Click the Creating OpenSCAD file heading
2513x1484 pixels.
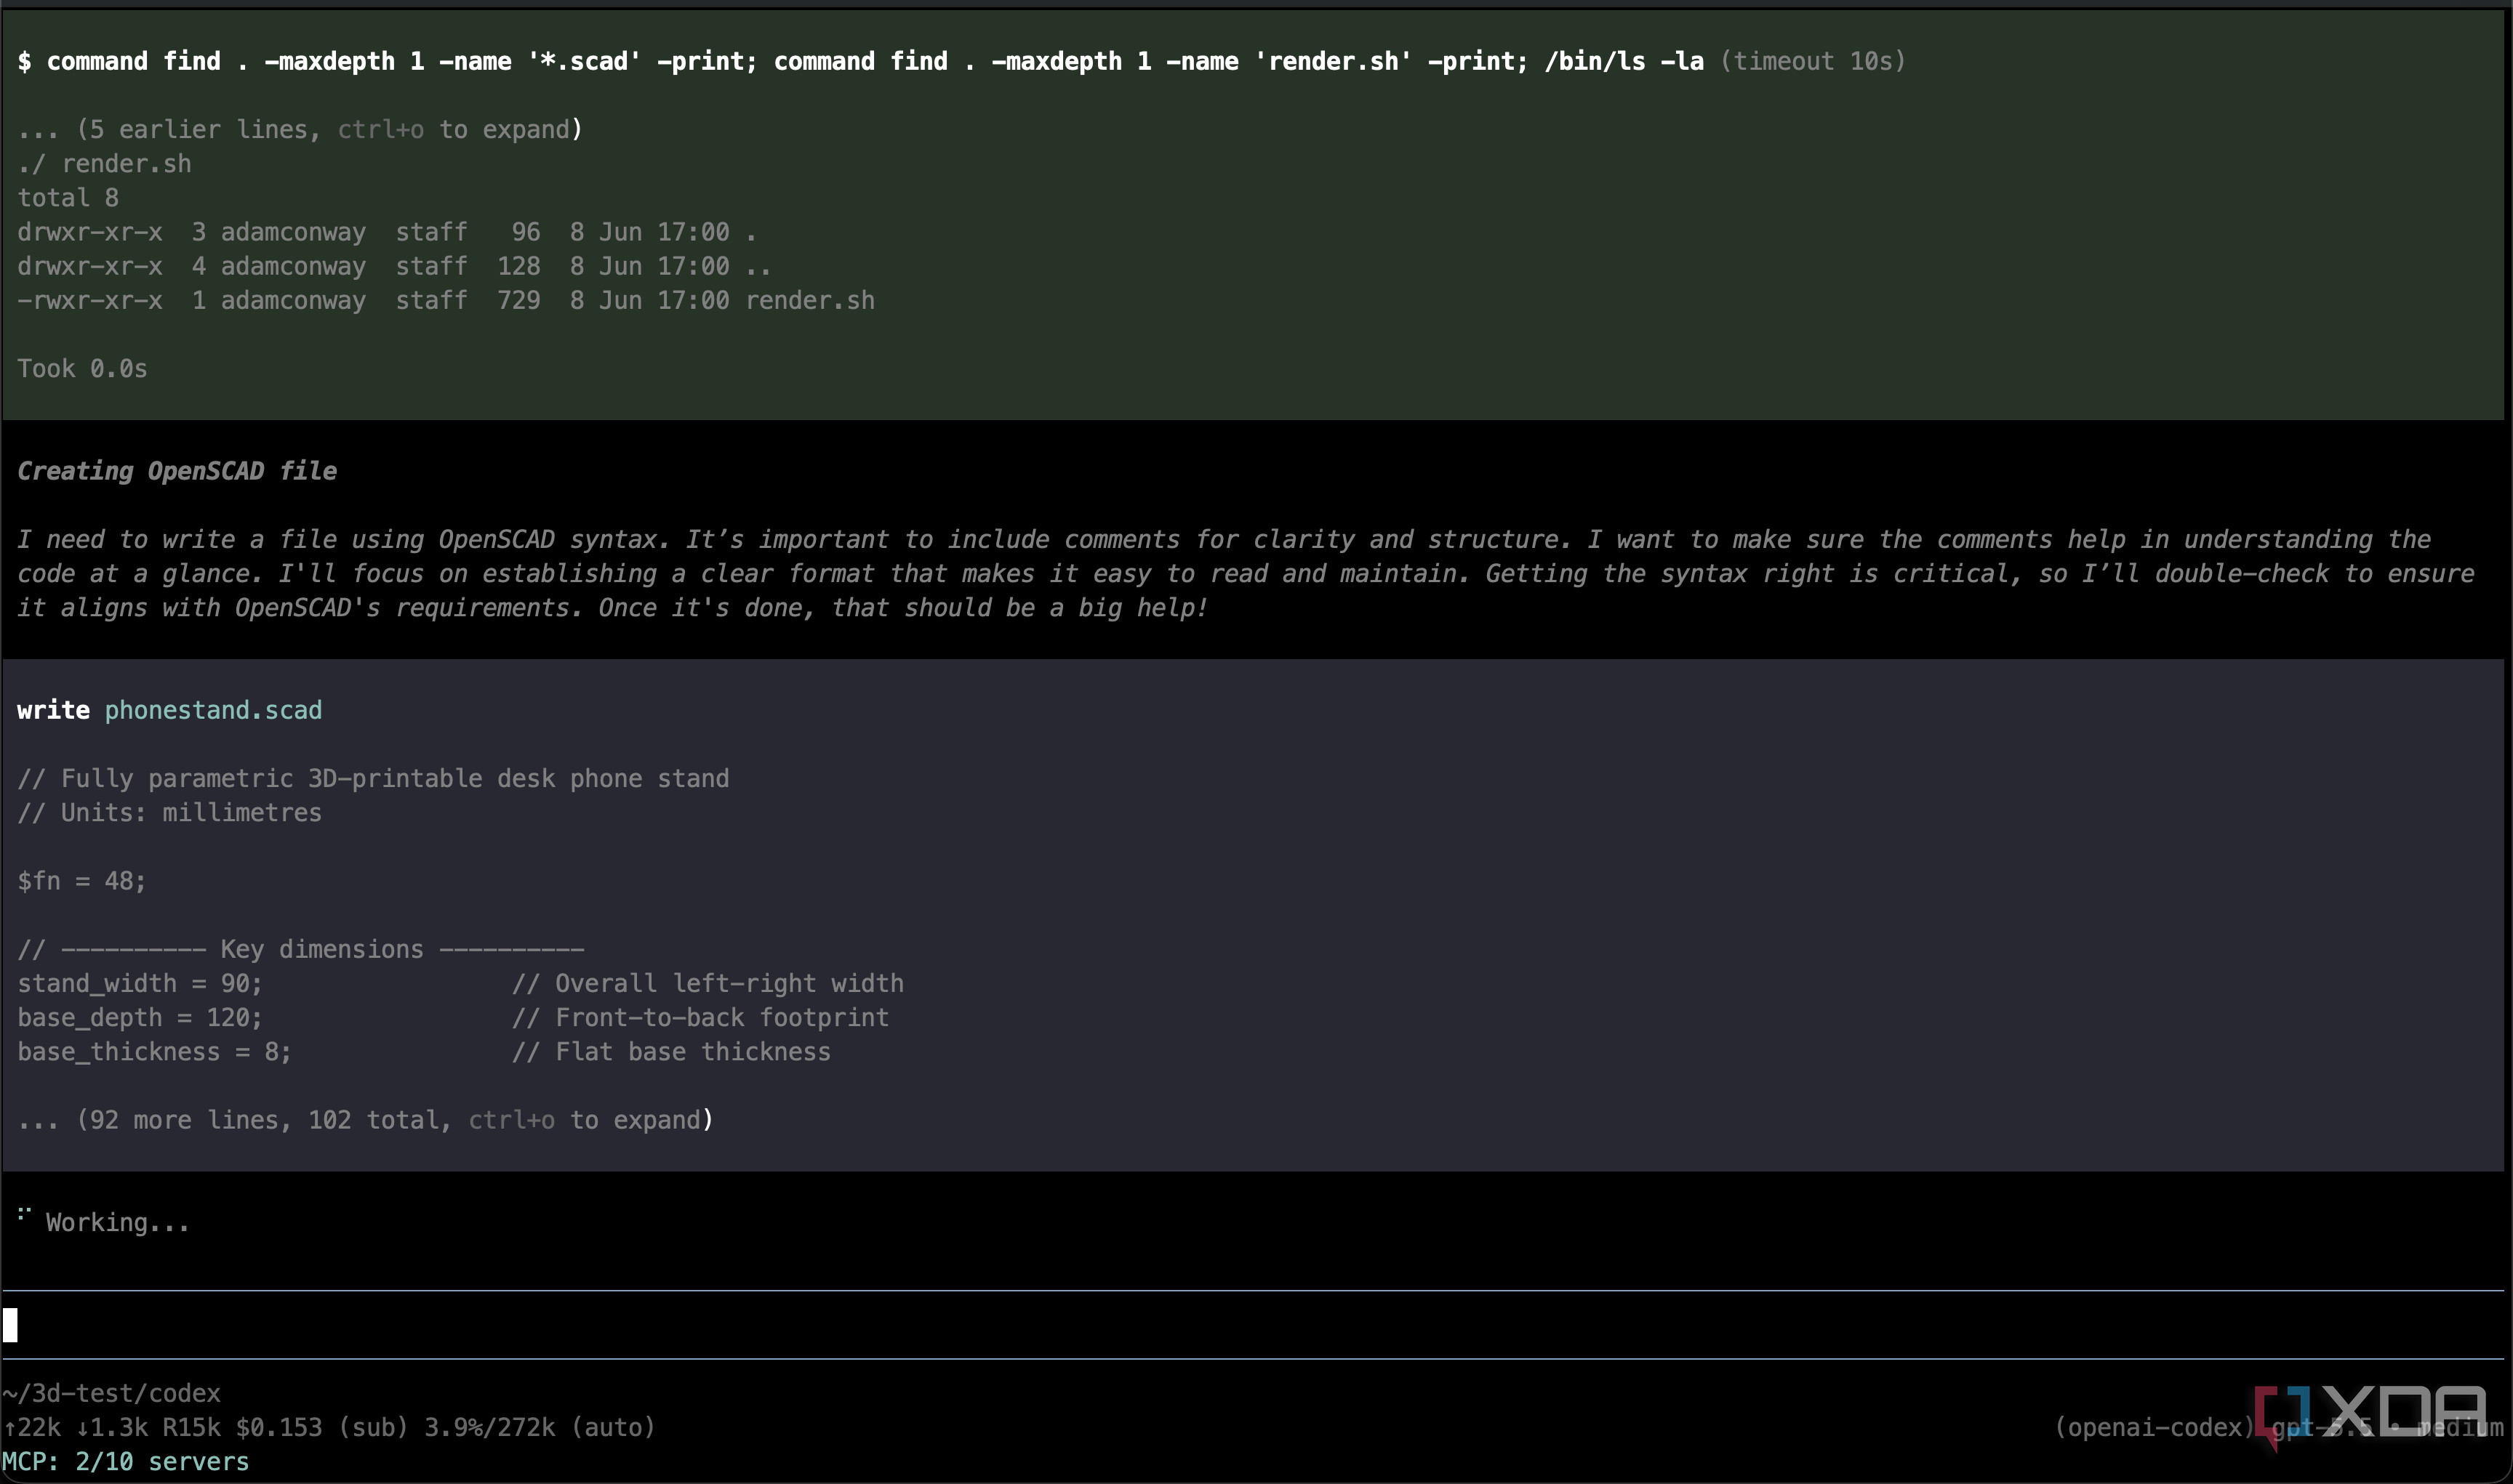point(177,471)
